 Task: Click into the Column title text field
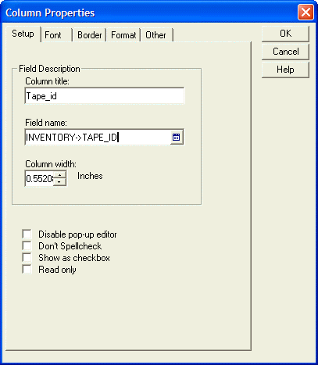point(105,96)
